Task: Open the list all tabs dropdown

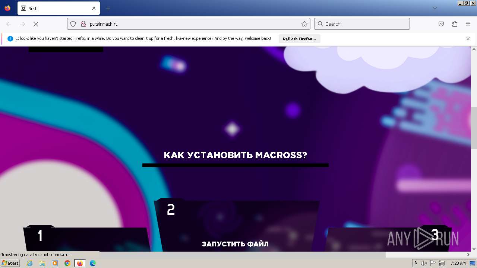Action: point(435,8)
